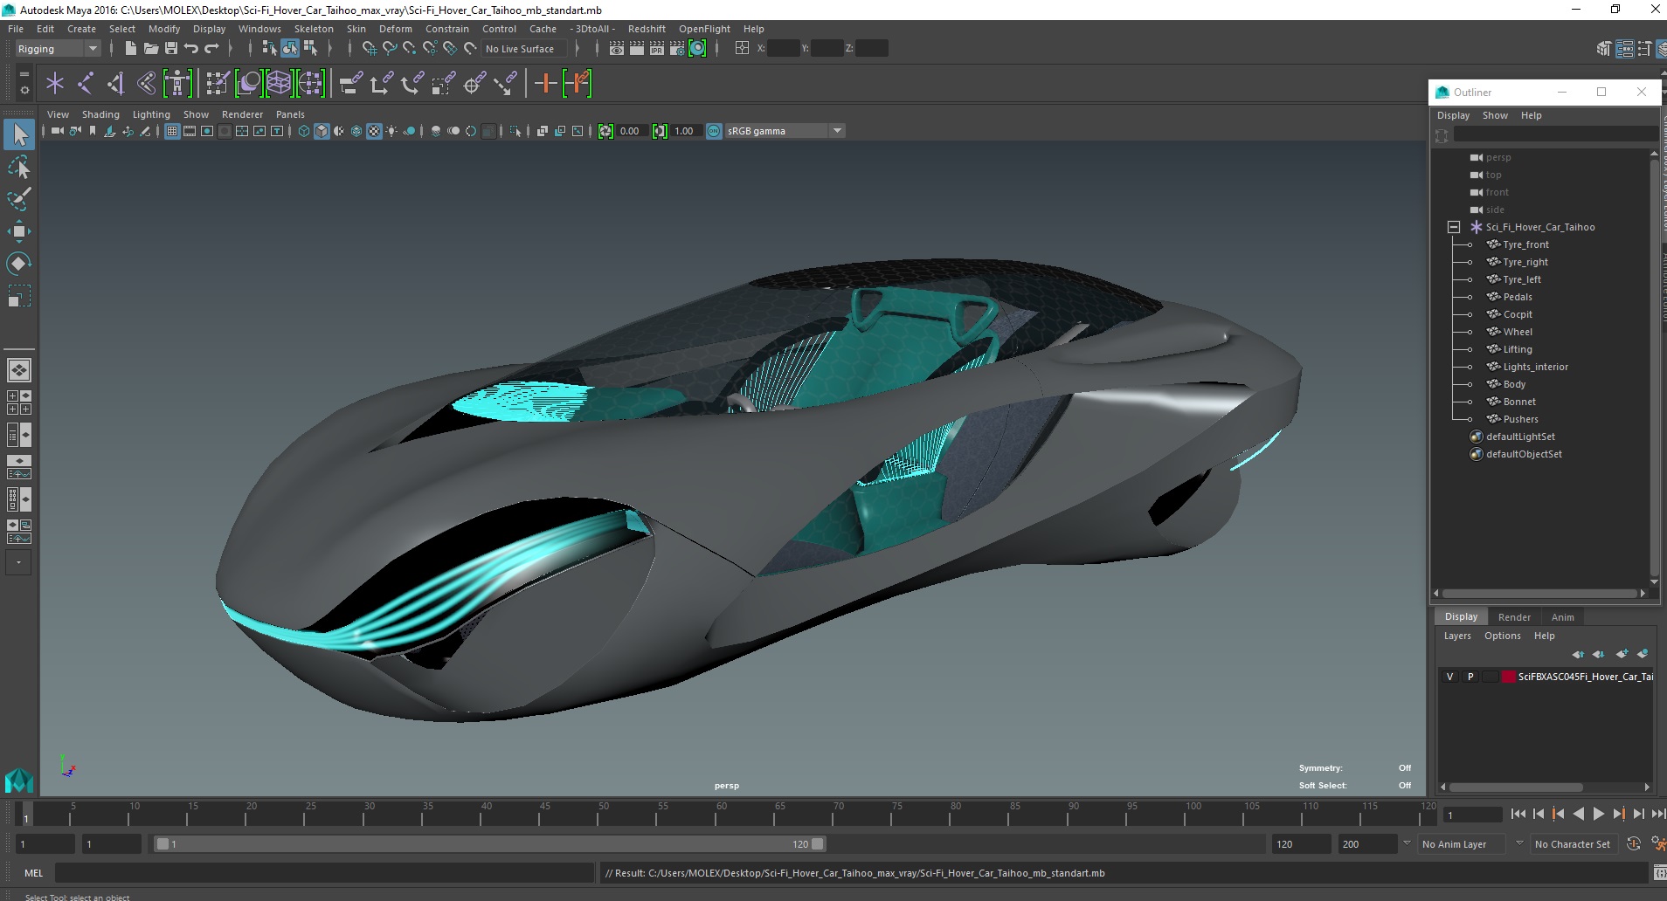The width and height of the screenshot is (1667, 901).
Task: Click play backwards playback button
Action: (x=1578, y=814)
